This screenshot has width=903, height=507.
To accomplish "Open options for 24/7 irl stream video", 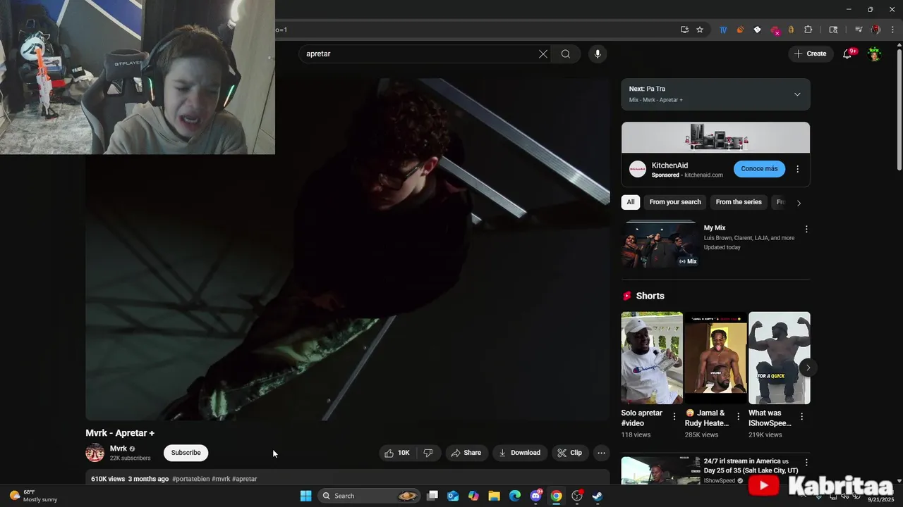I will (806, 463).
